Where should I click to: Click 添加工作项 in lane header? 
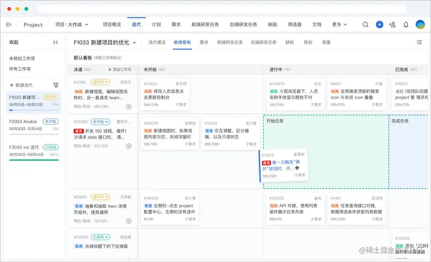click(x=120, y=69)
